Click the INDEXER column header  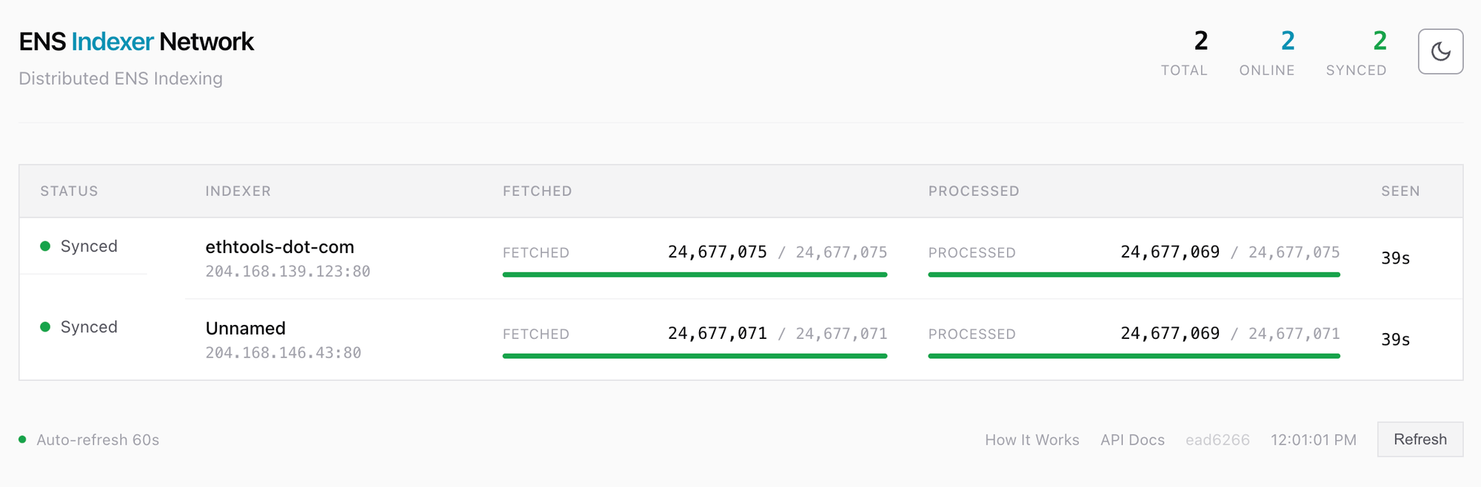(238, 192)
